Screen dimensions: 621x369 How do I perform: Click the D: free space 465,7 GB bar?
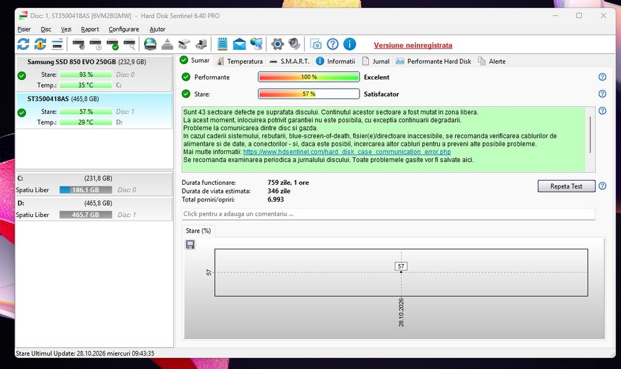point(86,215)
